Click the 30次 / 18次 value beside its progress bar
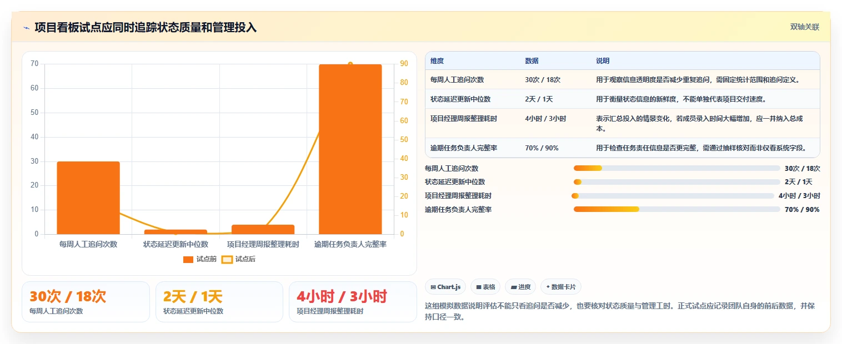Viewport: 842px width, 344px height. (803, 169)
